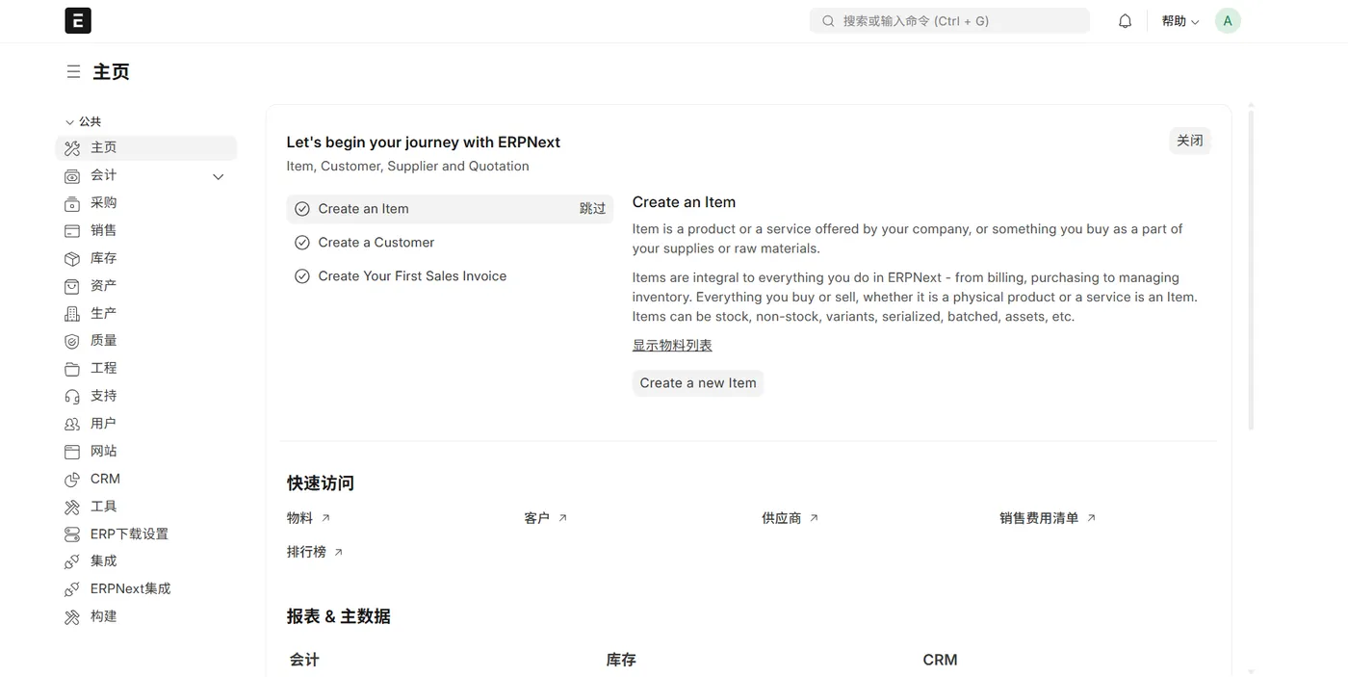Click the ERP下载设置 sidebar icon
The height and width of the screenshot is (677, 1348).
point(72,534)
